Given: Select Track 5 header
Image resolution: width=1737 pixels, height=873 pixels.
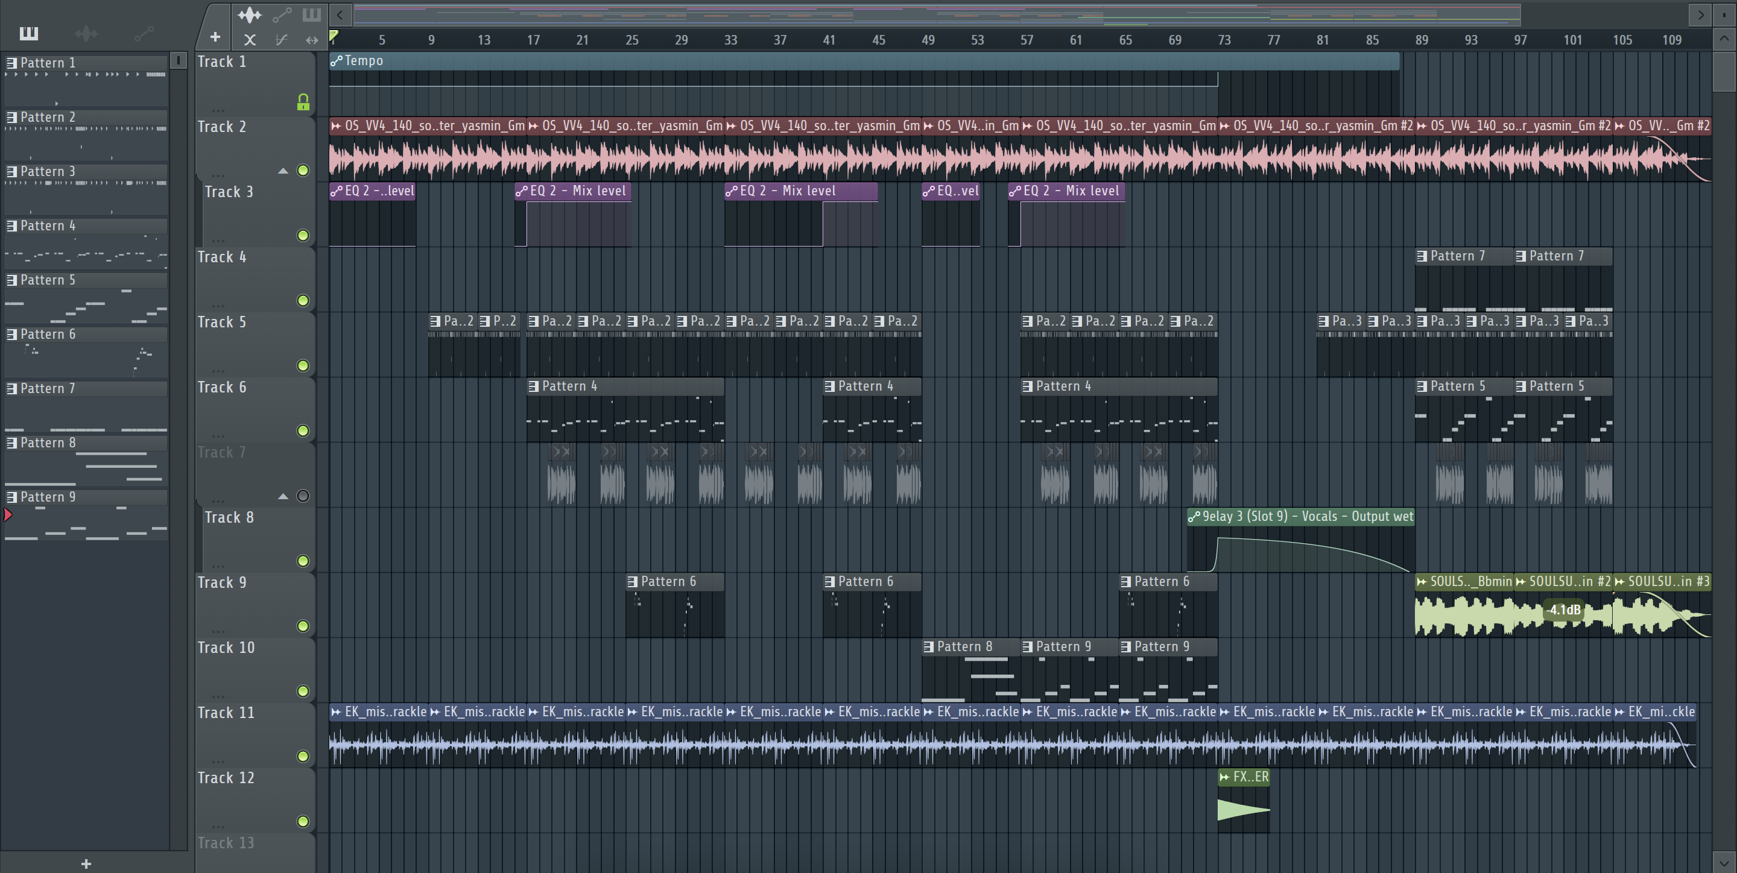Looking at the screenshot, I should 255,344.
